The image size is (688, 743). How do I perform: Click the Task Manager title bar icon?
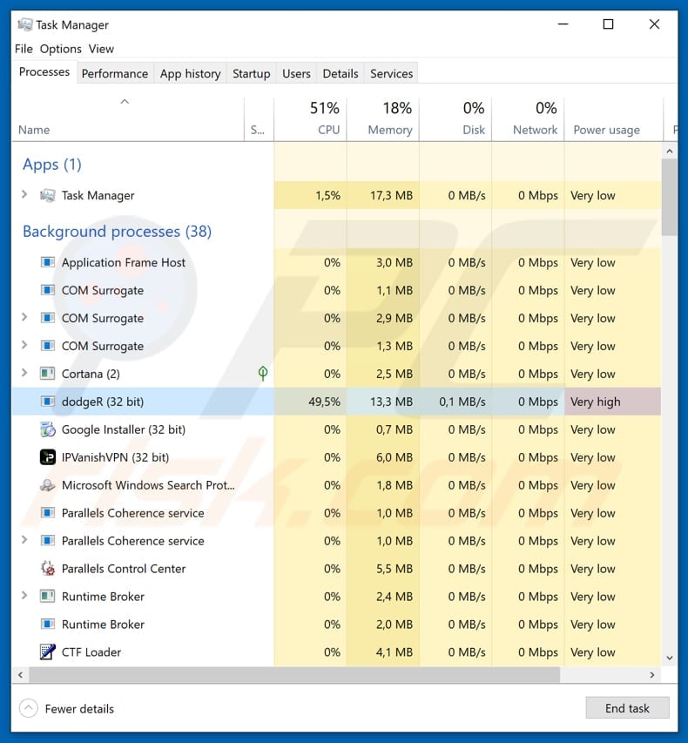coord(24,24)
